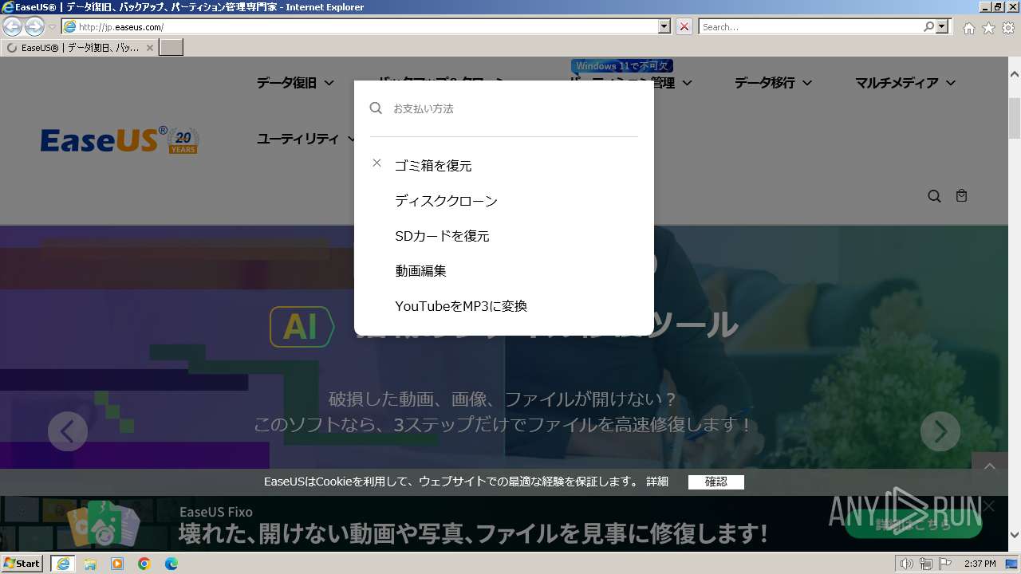Click the volume speaker tray icon

pos(906,564)
